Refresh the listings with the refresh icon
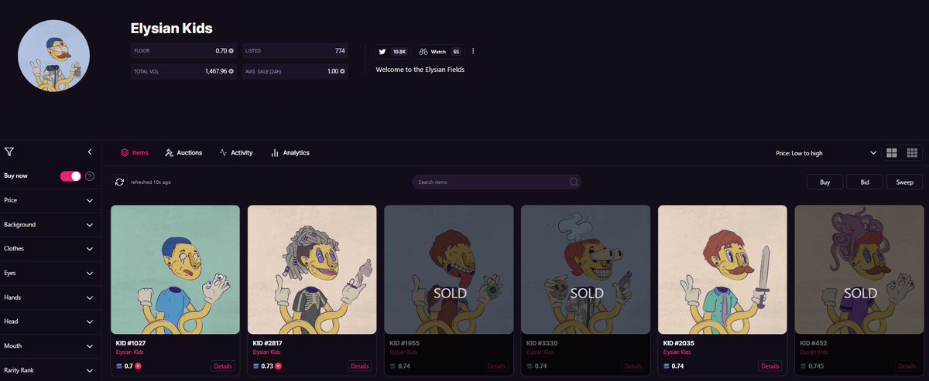929x381 pixels. [119, 182]
